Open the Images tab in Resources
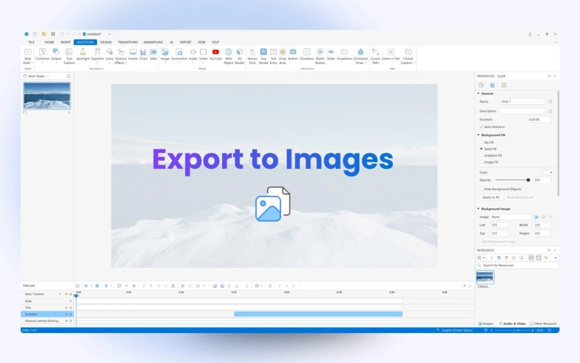This screenshot has width=580, height=363. coord(485,324)
